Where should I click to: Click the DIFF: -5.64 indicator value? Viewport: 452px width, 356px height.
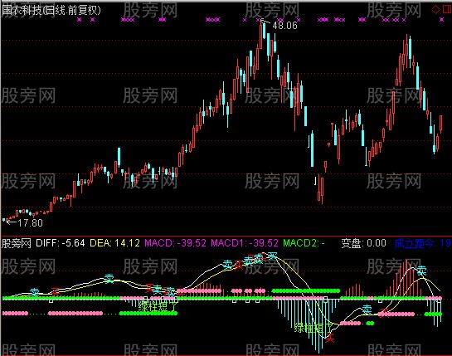[61, 243]
